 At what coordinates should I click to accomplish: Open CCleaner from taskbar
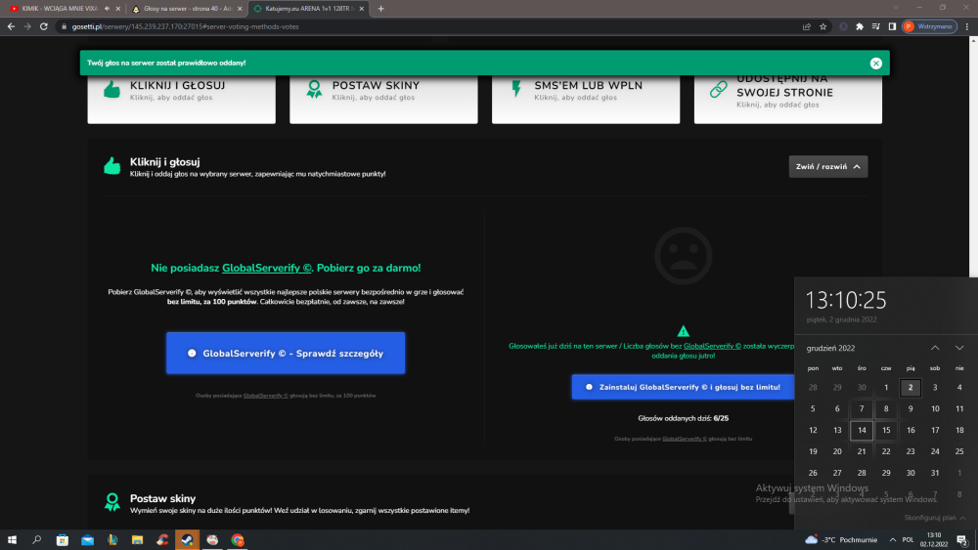click(x=162, y=540)
